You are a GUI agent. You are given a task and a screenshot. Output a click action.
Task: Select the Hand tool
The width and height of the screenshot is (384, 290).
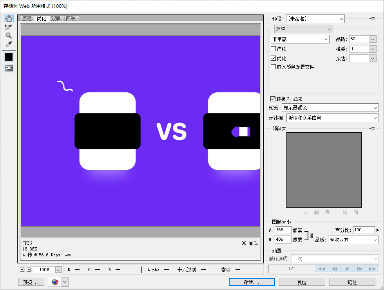point(9,19)
